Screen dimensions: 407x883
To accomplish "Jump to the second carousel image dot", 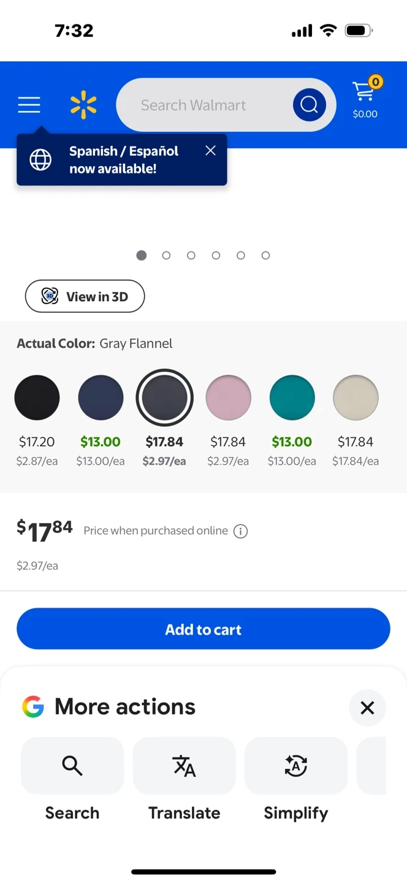I will 166,256.
